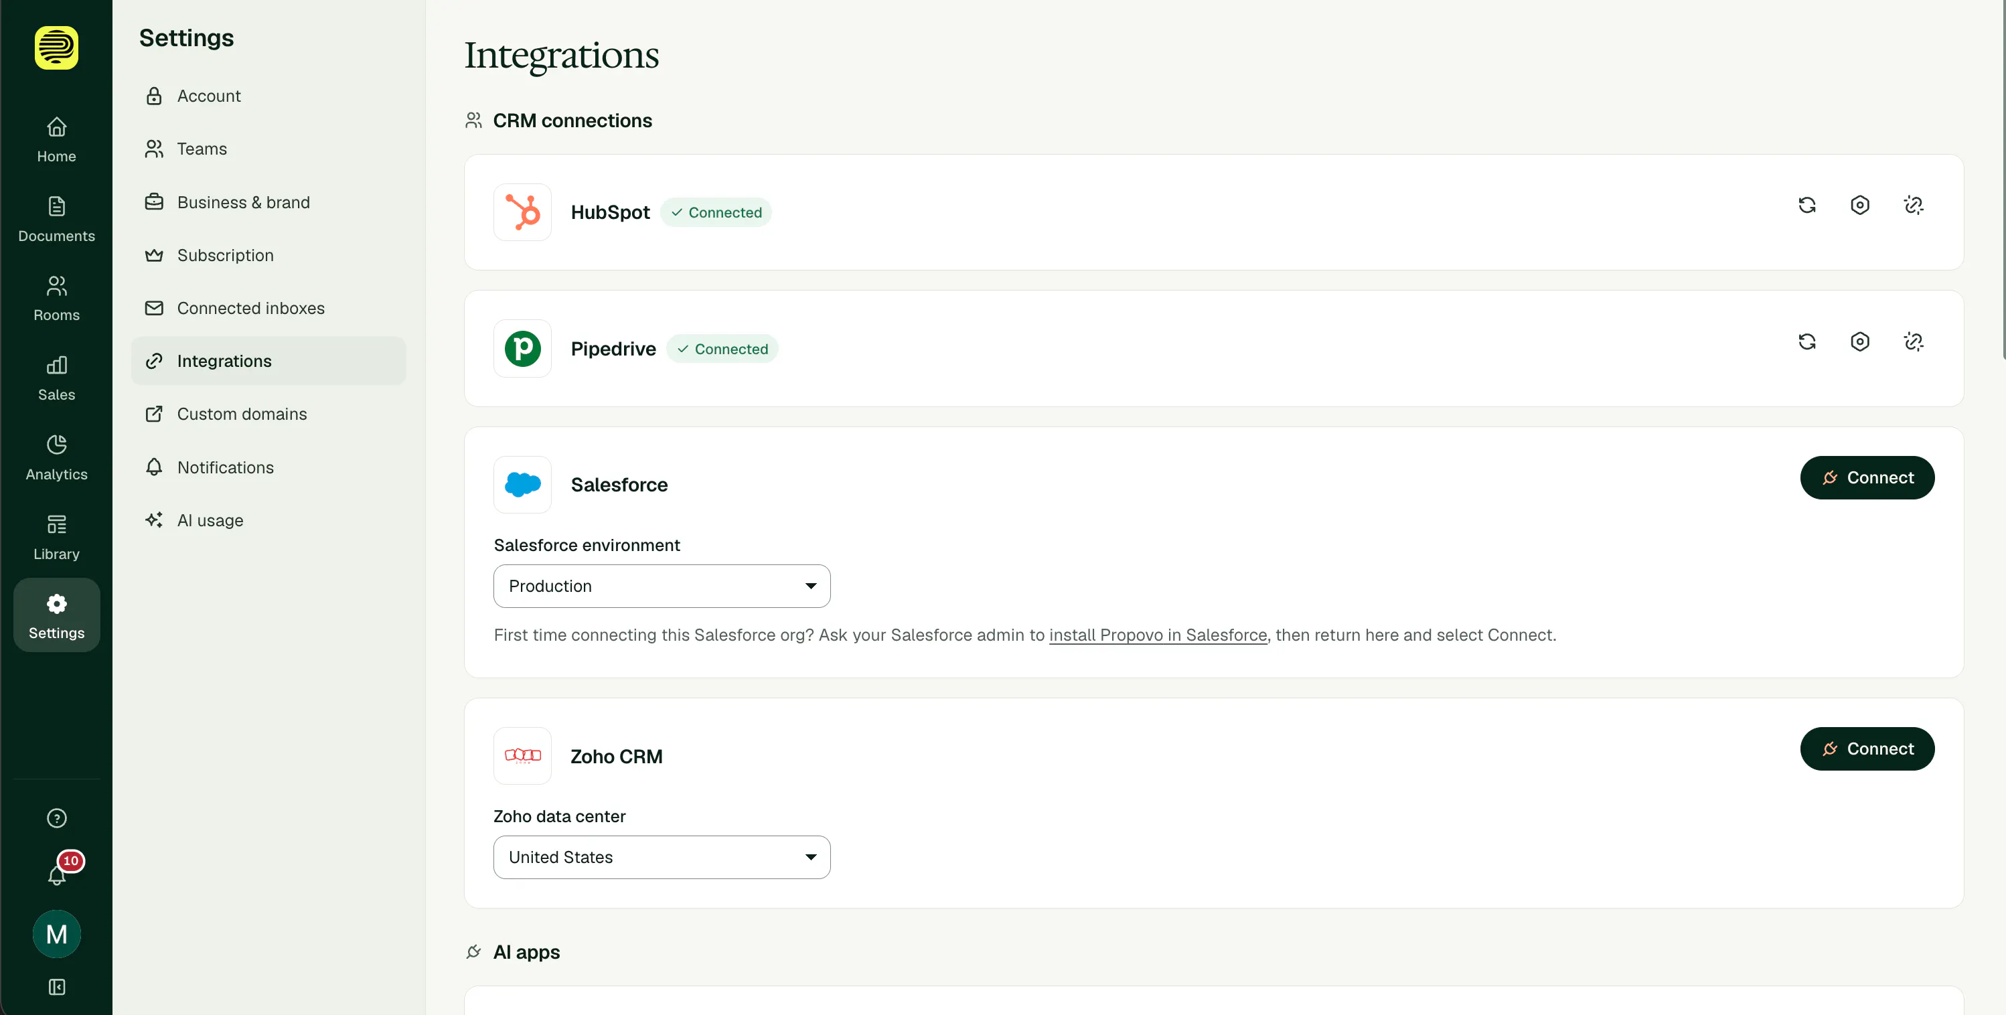
Task: Open Connected inboxes settings
Action: click(268, 308)
